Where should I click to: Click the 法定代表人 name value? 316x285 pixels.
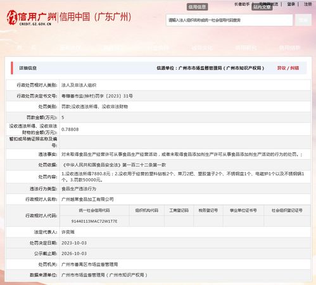pos(68,232)
